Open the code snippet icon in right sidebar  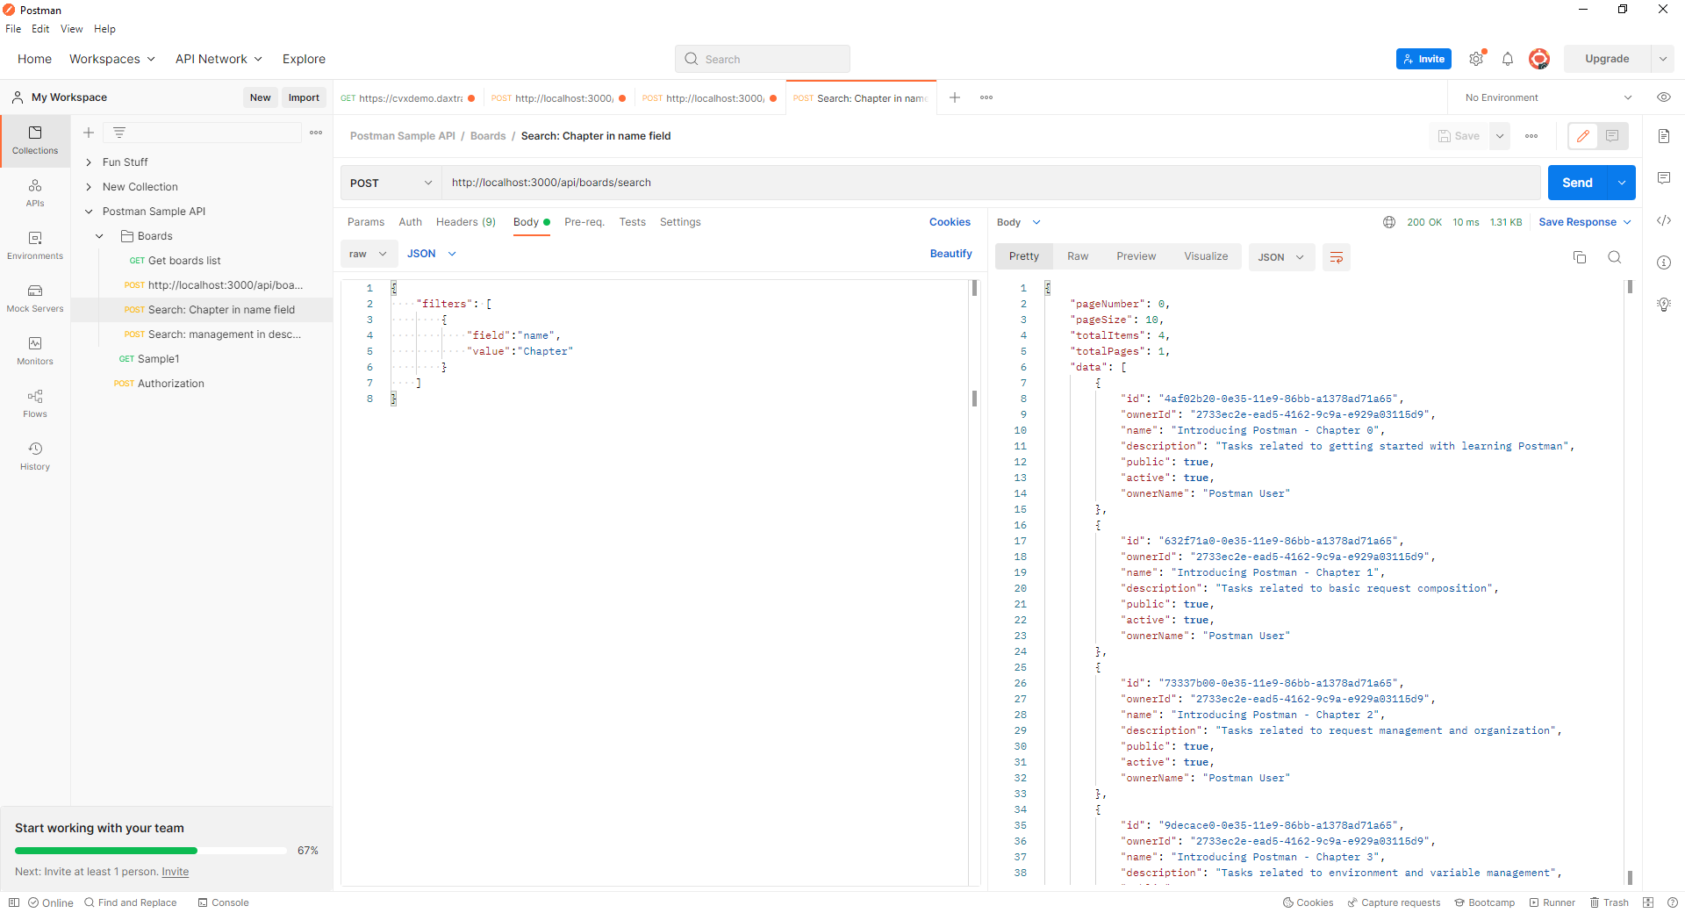coord(1664,220)
